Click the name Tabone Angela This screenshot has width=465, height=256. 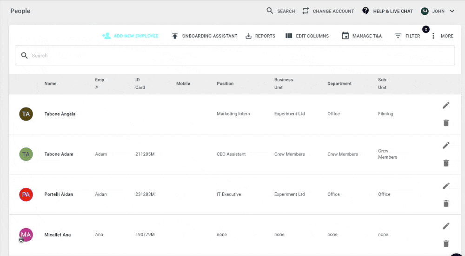coord(60,114)
